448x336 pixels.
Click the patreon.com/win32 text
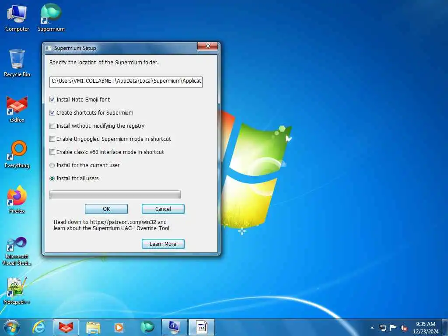pyautogui.click(x=123, y=222)
